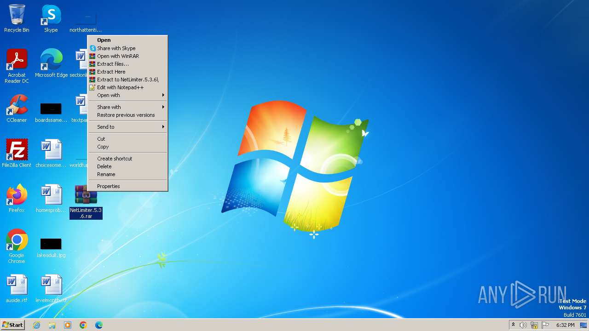Open Properties from context menu

[x=128, y=186]
